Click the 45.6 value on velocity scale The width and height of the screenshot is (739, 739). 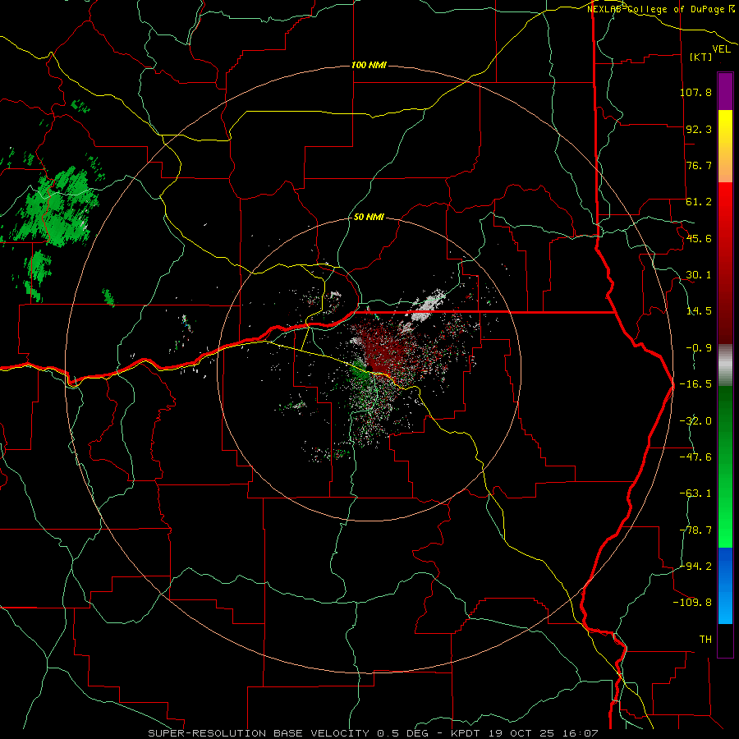point(699,238)
